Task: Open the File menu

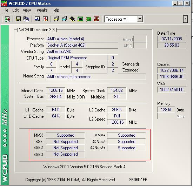Action: (5, 10)
